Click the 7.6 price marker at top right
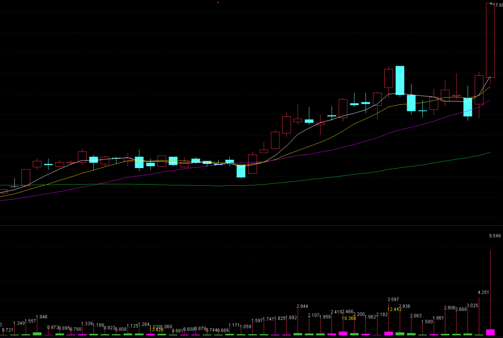Viewport: 503px width, 338px height. point(497,5)
